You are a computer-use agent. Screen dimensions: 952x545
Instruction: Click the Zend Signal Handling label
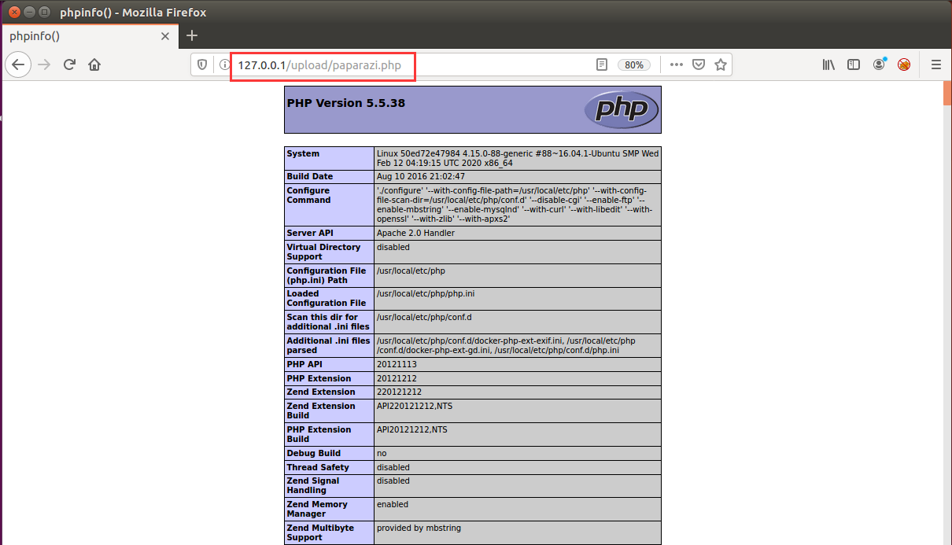[313, 485]
